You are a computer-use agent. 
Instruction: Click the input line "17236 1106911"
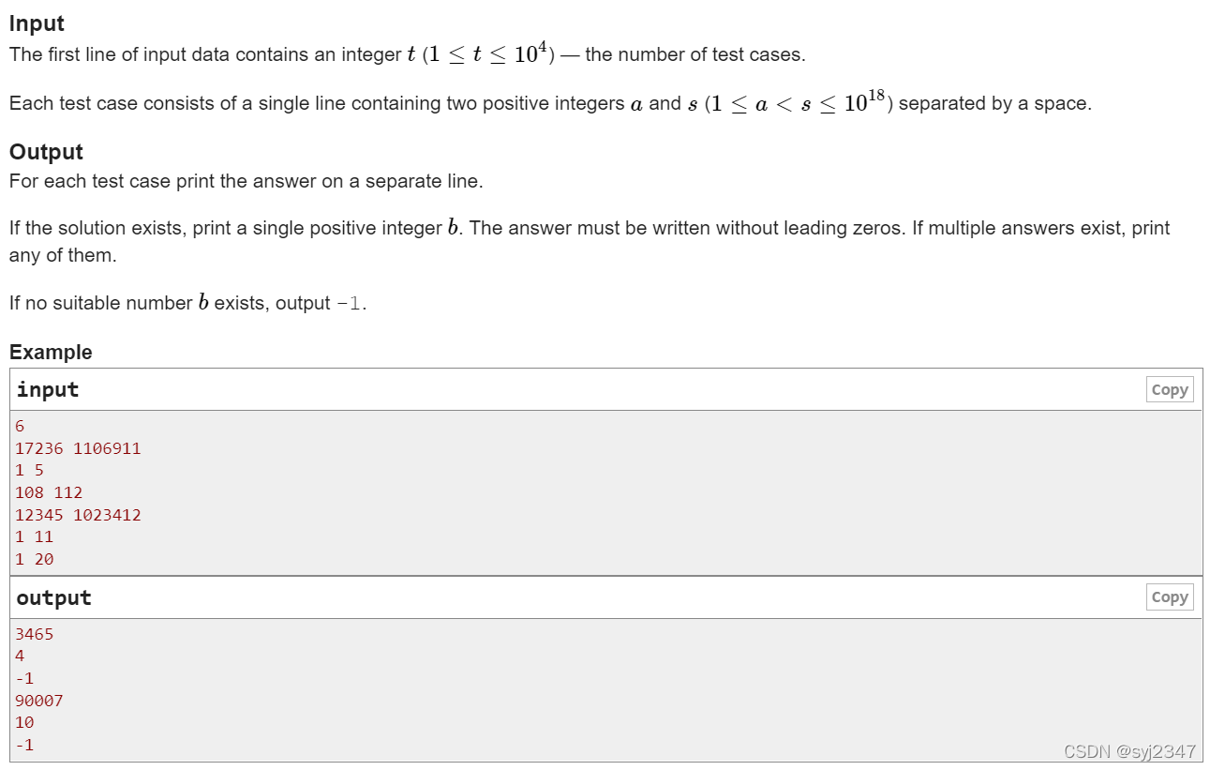[x=78, y=448]
